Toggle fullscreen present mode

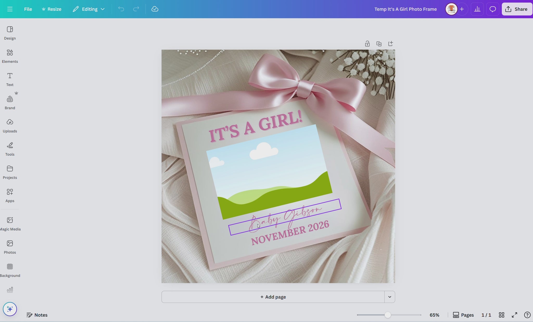coord(514,315)
